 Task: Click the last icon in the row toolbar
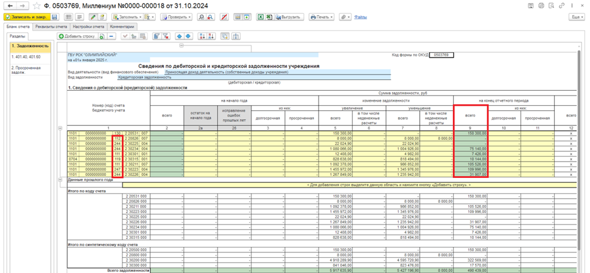(x=236, y=36)
